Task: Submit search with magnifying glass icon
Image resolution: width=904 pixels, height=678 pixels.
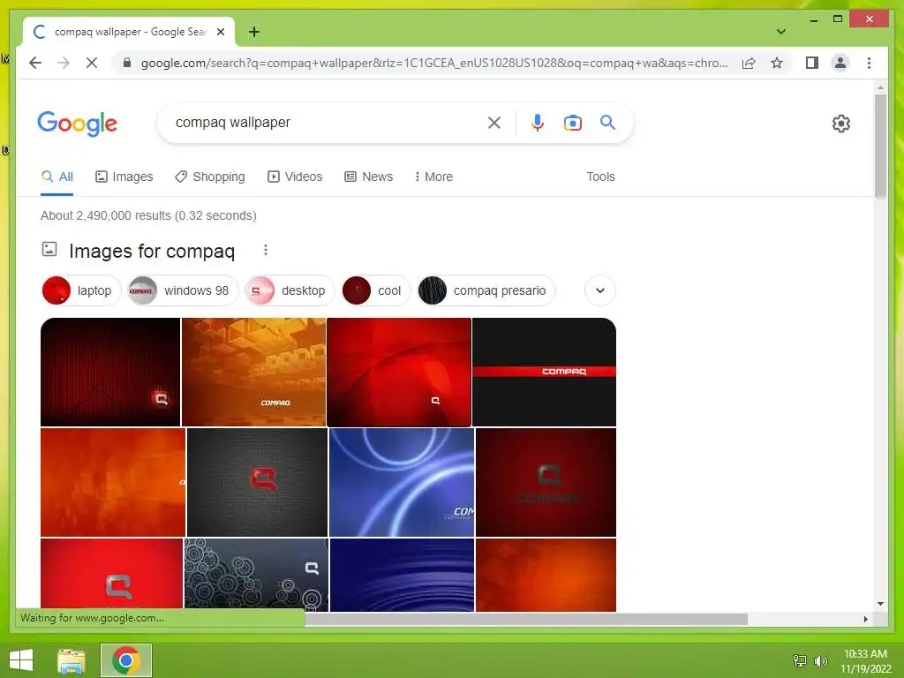Action: tap(607, 122)
